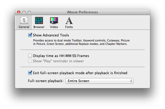Viewport: 165px width, 109px height.
Task: Click the Show Advanced Tools label
Action: tap(51, 35)
